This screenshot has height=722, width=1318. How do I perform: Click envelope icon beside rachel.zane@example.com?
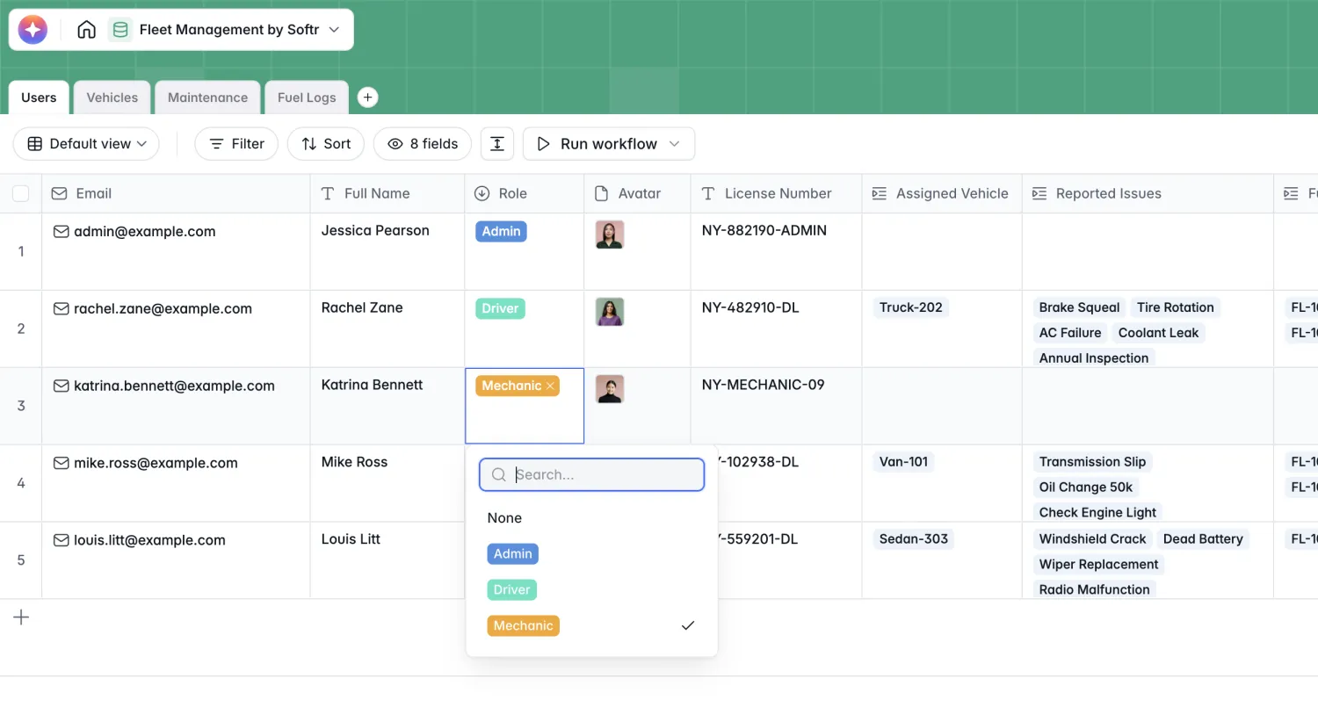[x=62, y=309]
